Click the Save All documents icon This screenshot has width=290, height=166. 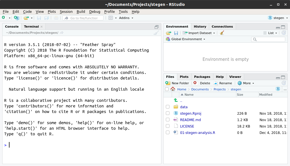tap(47, 18)
